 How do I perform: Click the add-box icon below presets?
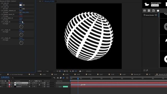point(144,70)
